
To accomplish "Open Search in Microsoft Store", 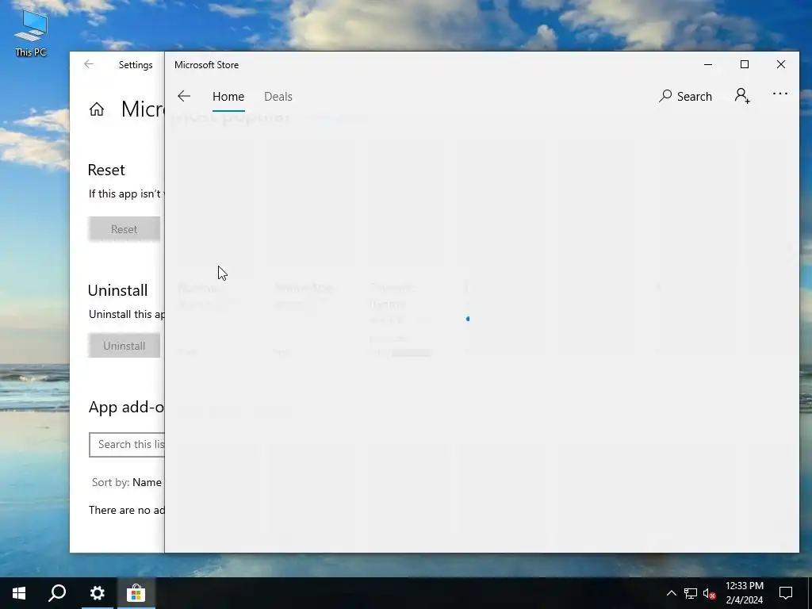I will [x=685, y=96].
